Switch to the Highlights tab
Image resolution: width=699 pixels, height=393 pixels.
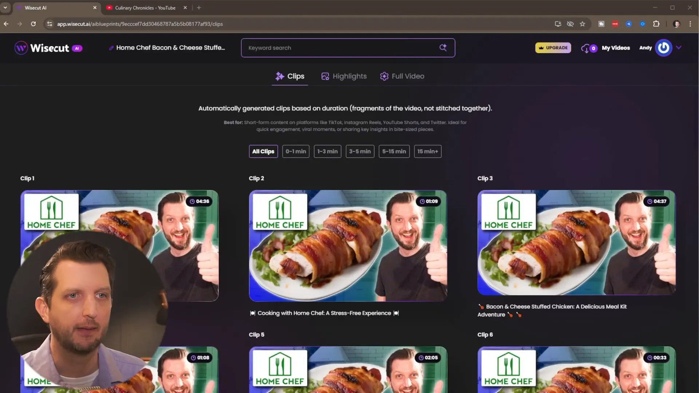(x=344, y=76)
